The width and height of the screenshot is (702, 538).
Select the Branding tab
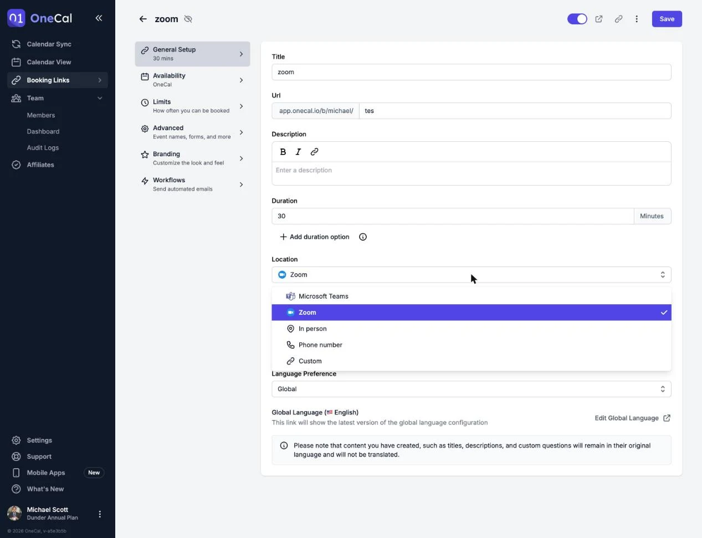(x=192, y=158)
